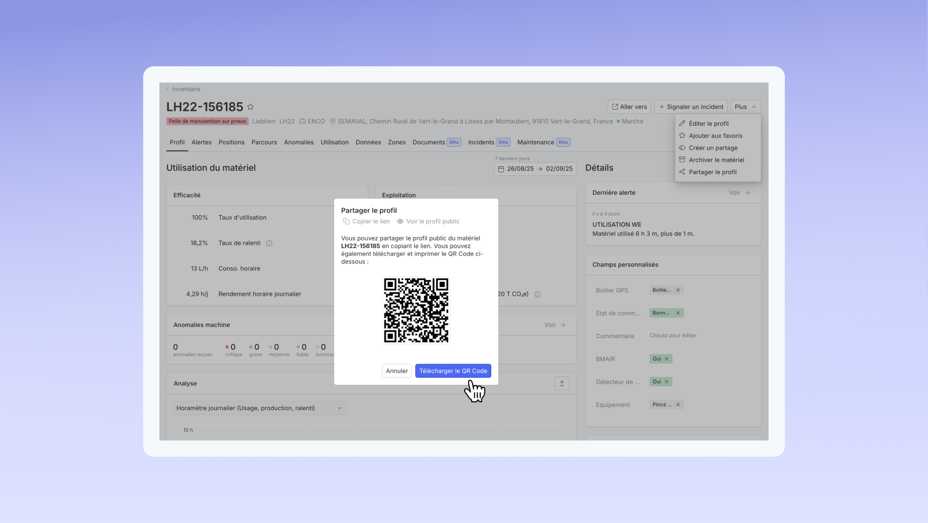
Task: Collapse the Plus dropdown menu
Action: (745, 107)
